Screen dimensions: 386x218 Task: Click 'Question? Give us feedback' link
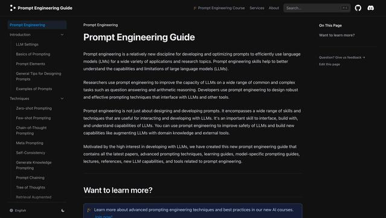coord(342,57)
